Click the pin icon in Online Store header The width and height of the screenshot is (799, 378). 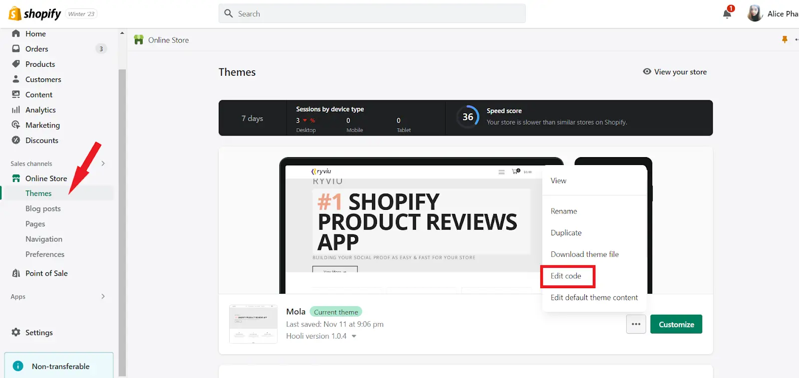785,40
